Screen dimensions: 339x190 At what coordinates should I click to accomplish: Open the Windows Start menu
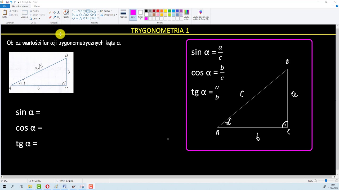(x=4, y=187)
